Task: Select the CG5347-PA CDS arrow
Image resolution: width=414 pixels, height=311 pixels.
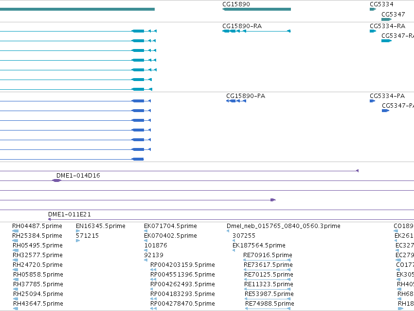Action: [x=385, y=111]
